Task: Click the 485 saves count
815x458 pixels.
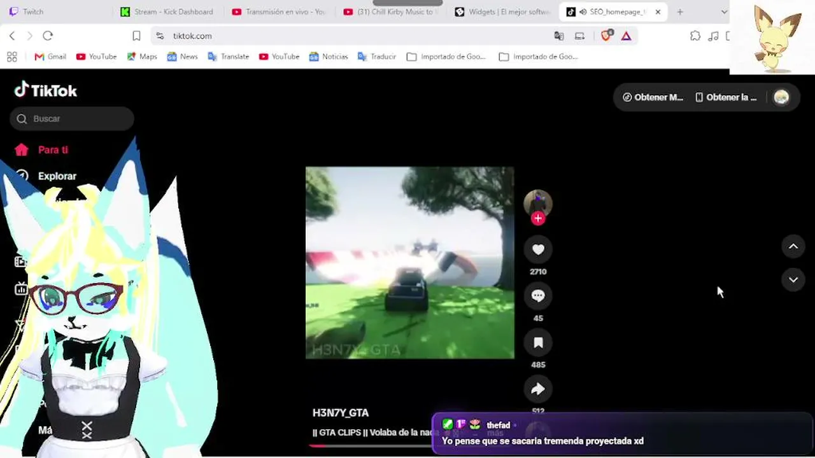Action: (538, 364)
